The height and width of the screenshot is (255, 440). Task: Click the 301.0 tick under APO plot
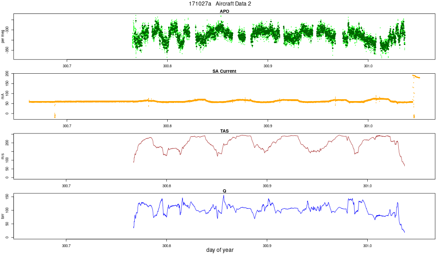click(368, 66)
